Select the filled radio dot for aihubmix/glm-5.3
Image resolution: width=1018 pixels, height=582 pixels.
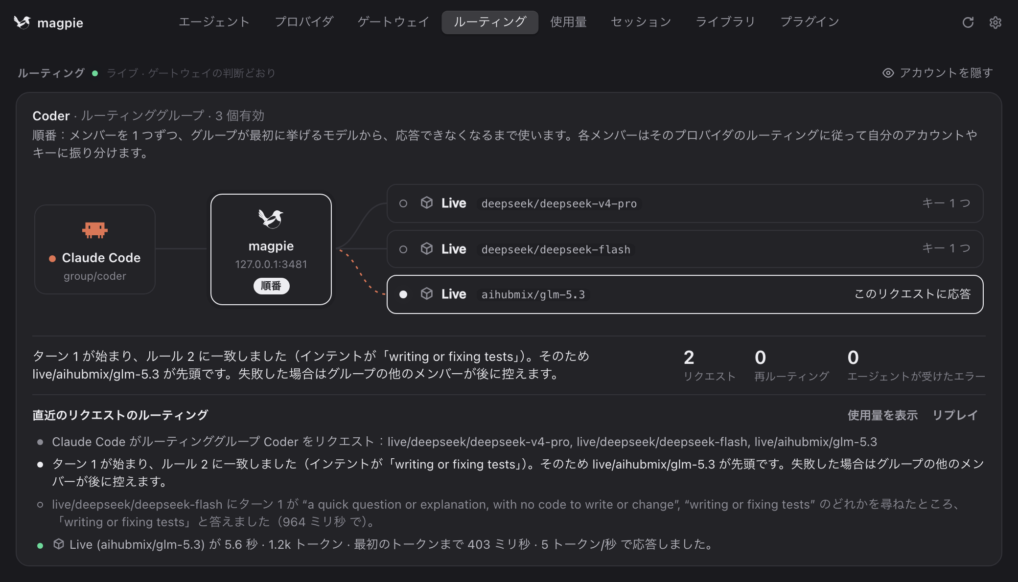403,294
